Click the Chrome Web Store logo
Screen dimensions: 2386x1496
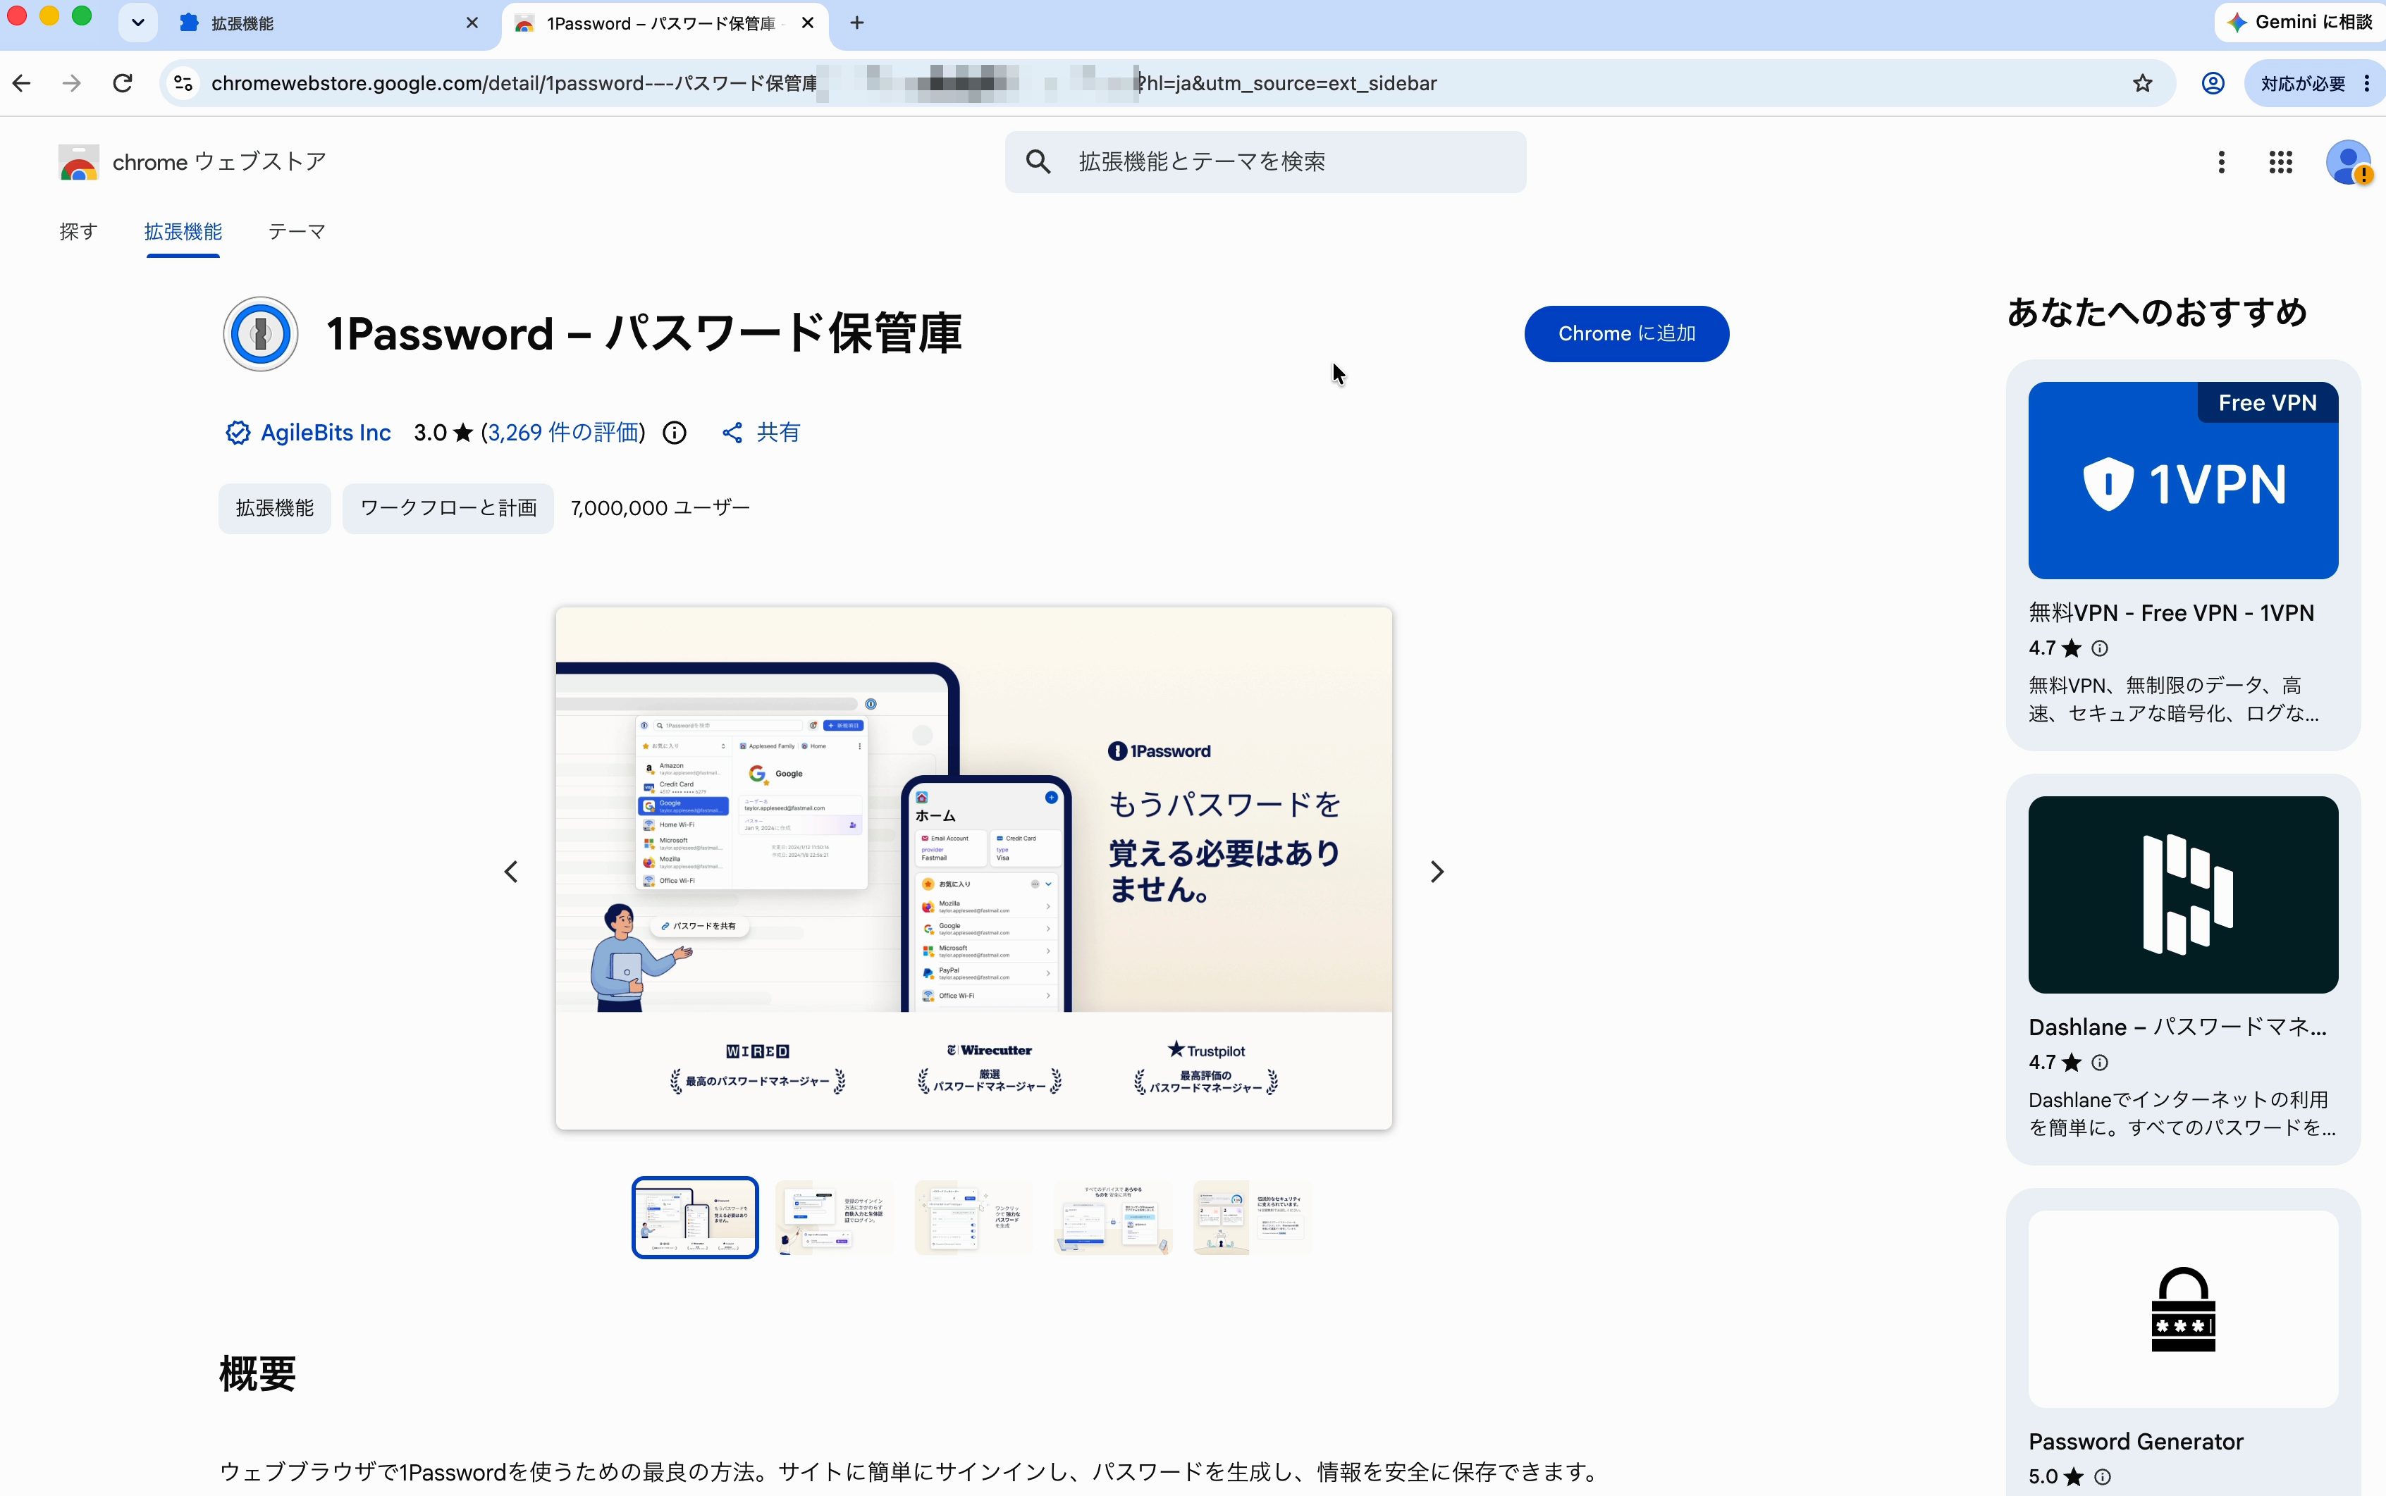(x=78, y=162)
